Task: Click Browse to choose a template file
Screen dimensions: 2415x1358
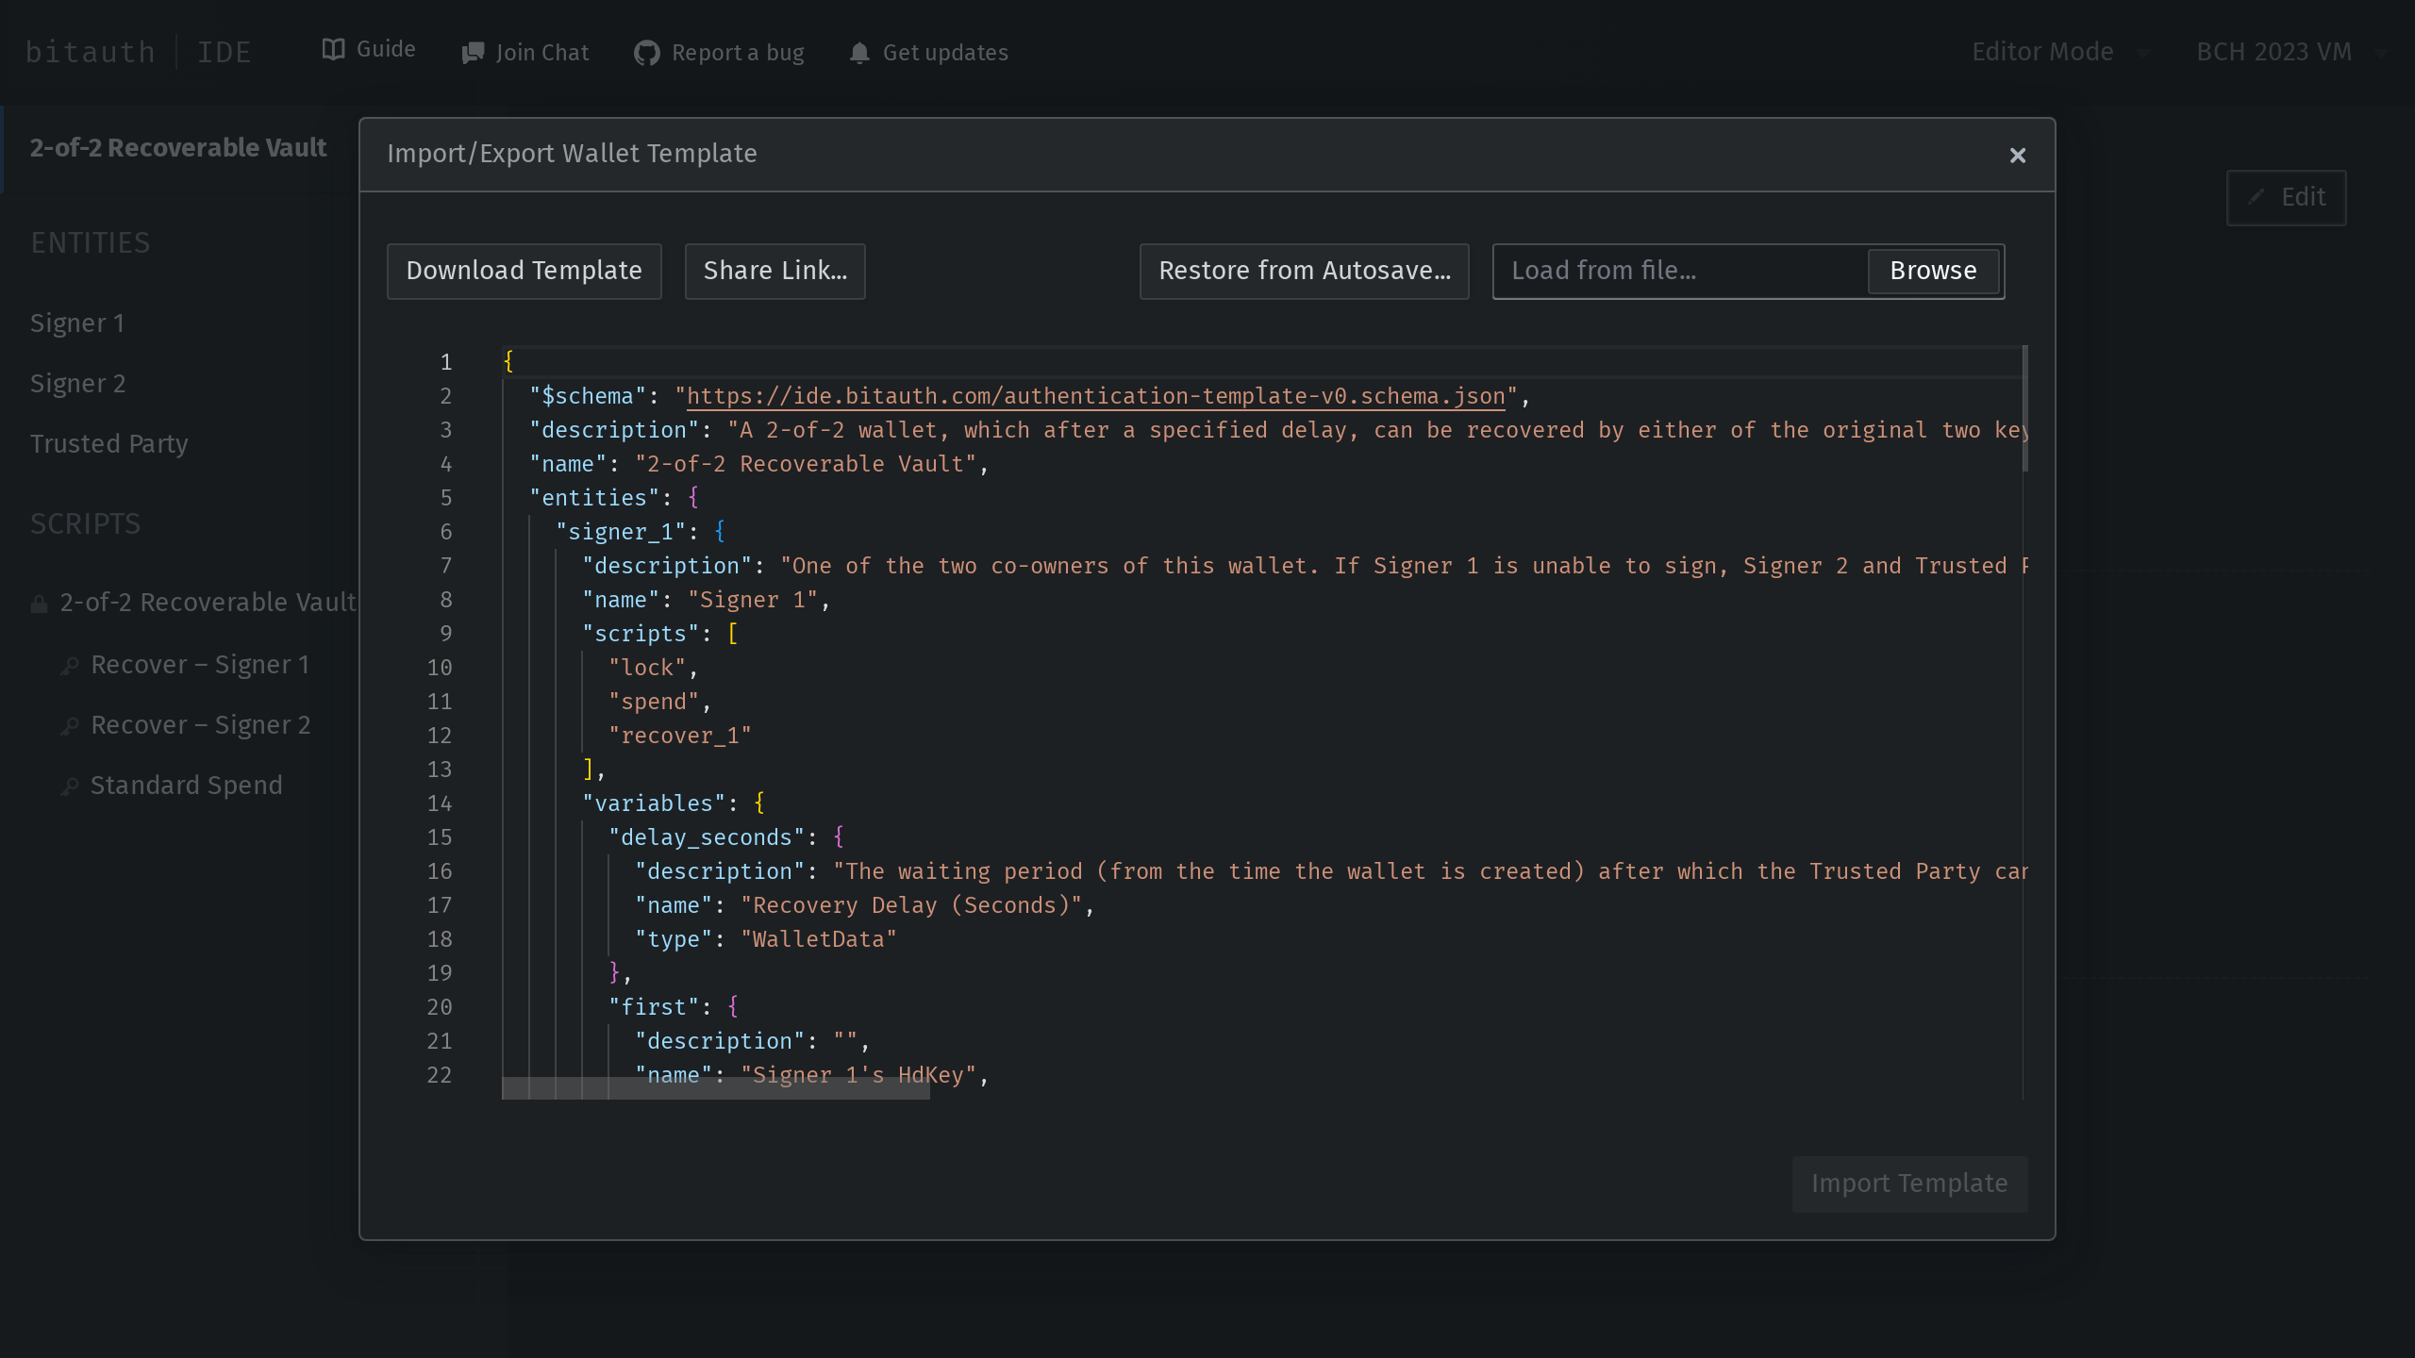Action: [x=1933, y=271]
